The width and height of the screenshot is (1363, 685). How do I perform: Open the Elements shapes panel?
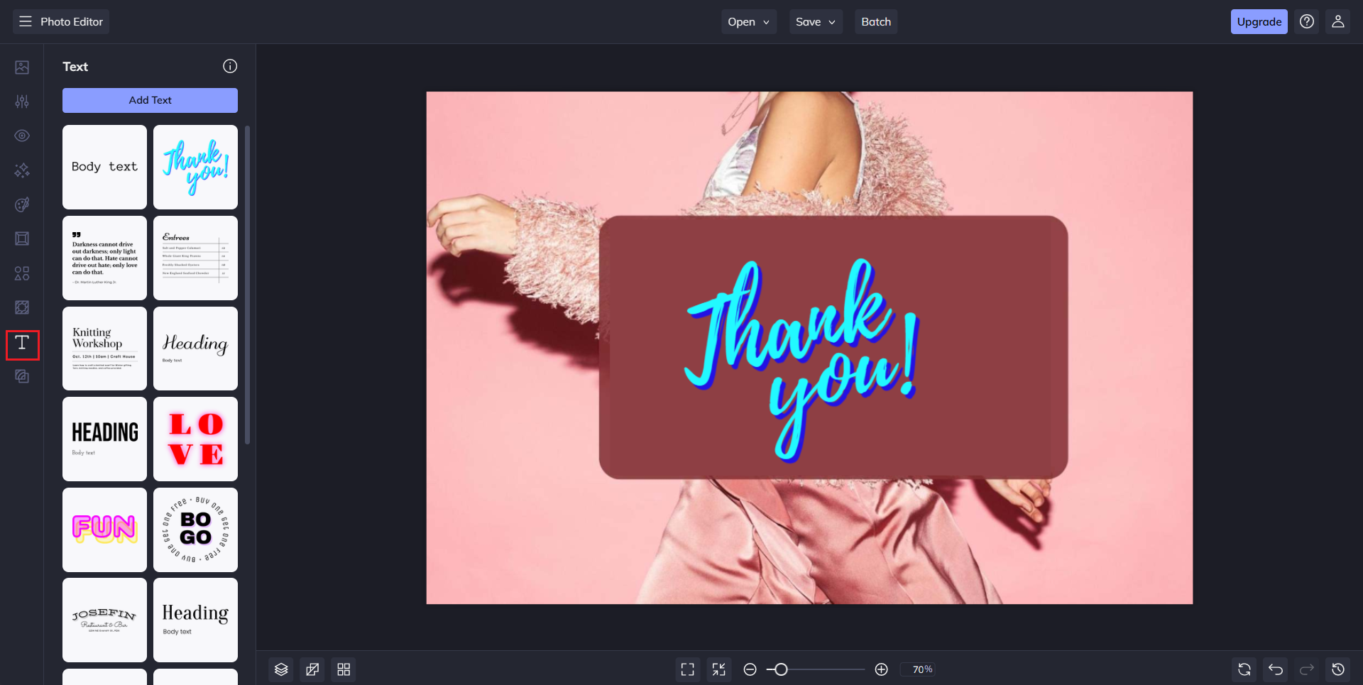pyautogui.click(x=22, y=273)
